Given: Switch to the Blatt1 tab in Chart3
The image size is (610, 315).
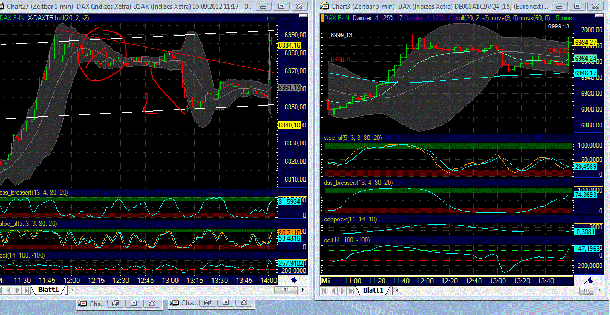Looking at the screenshot, I should (372, 290).
